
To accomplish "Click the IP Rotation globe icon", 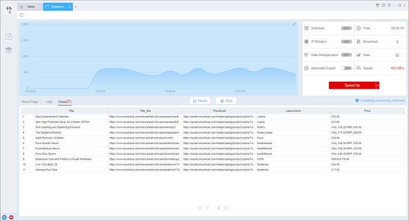I will click(x=307, y=41).
